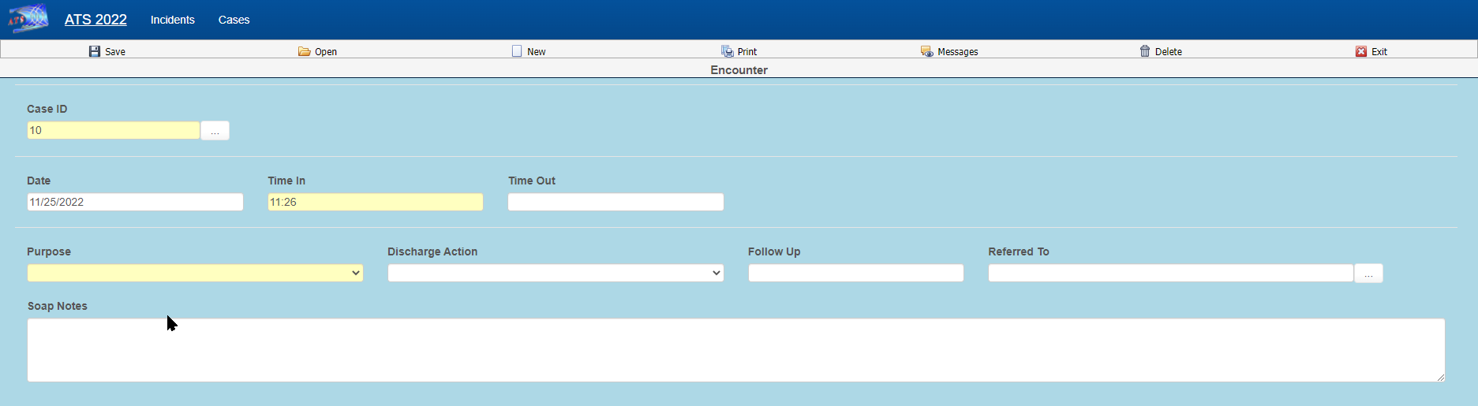The width and height of the screenshot is (1478, 406).
Task: Click the New blank page icon
Action: pos(517,51)
